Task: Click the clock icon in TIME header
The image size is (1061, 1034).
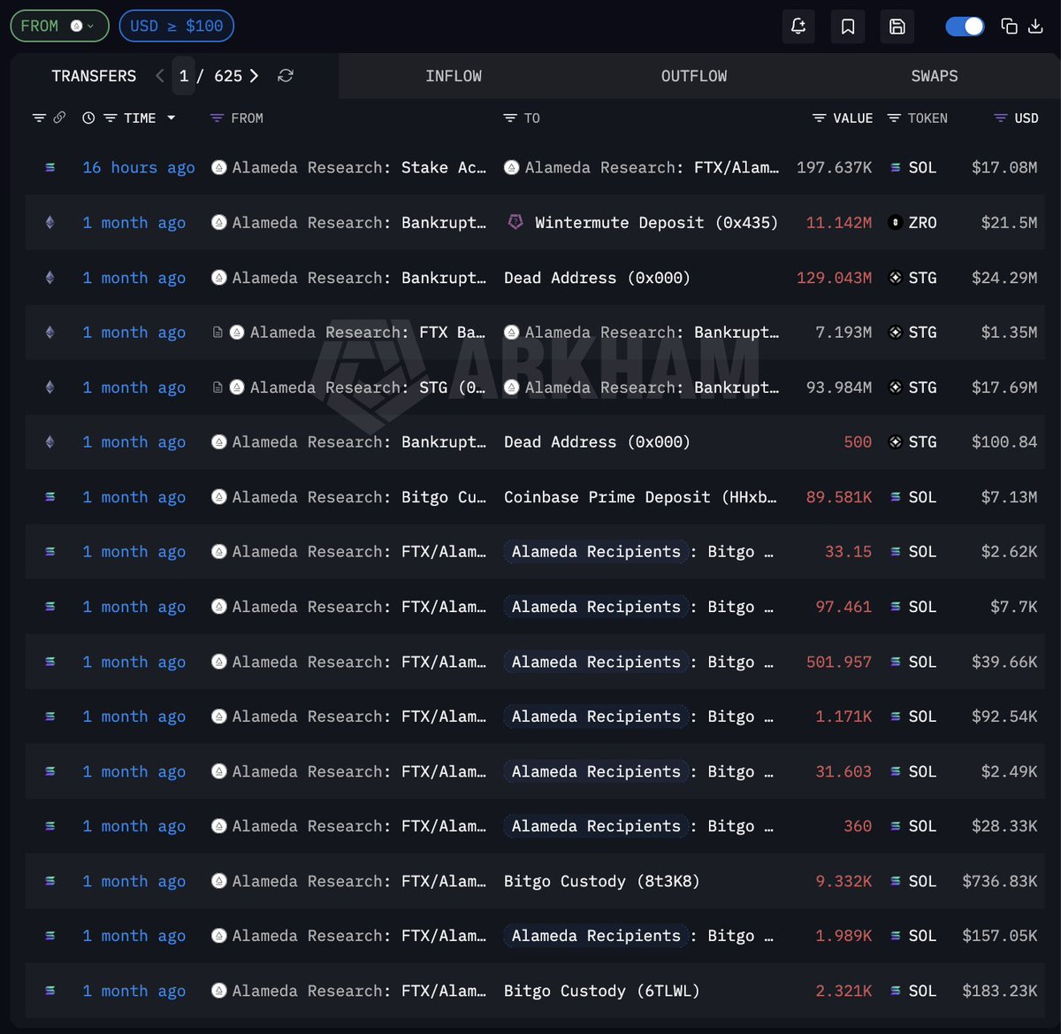Action: (88, 118)
